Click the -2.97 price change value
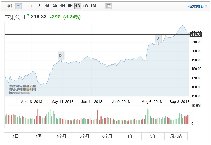 55,17
